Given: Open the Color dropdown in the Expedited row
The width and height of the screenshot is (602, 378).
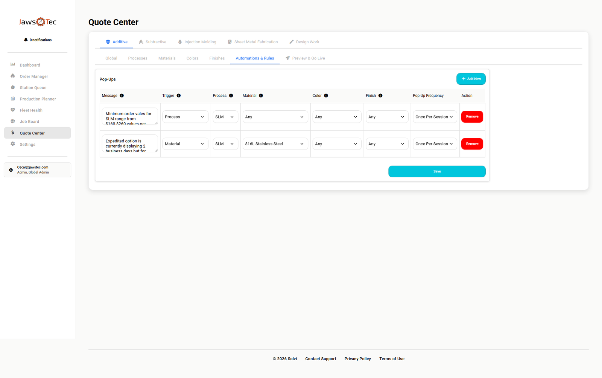Looking at the screenshot, I should tap(337, 144).
